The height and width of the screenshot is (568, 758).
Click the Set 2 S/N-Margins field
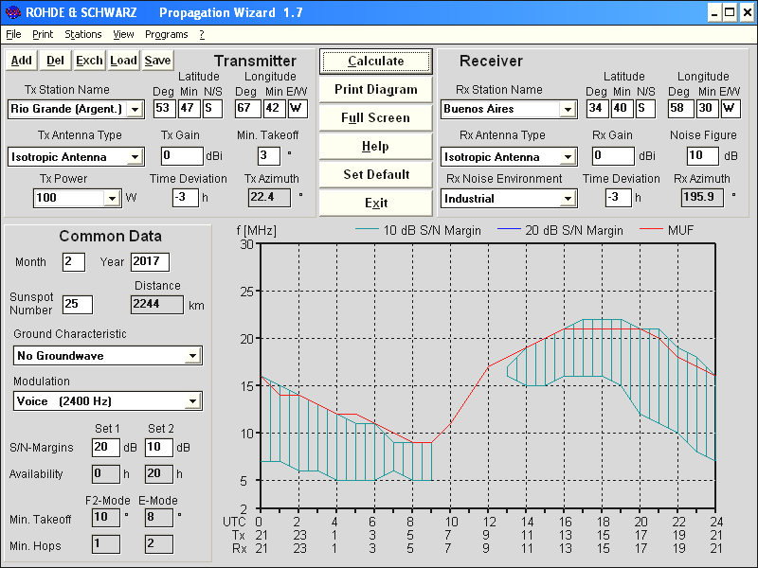159,447
